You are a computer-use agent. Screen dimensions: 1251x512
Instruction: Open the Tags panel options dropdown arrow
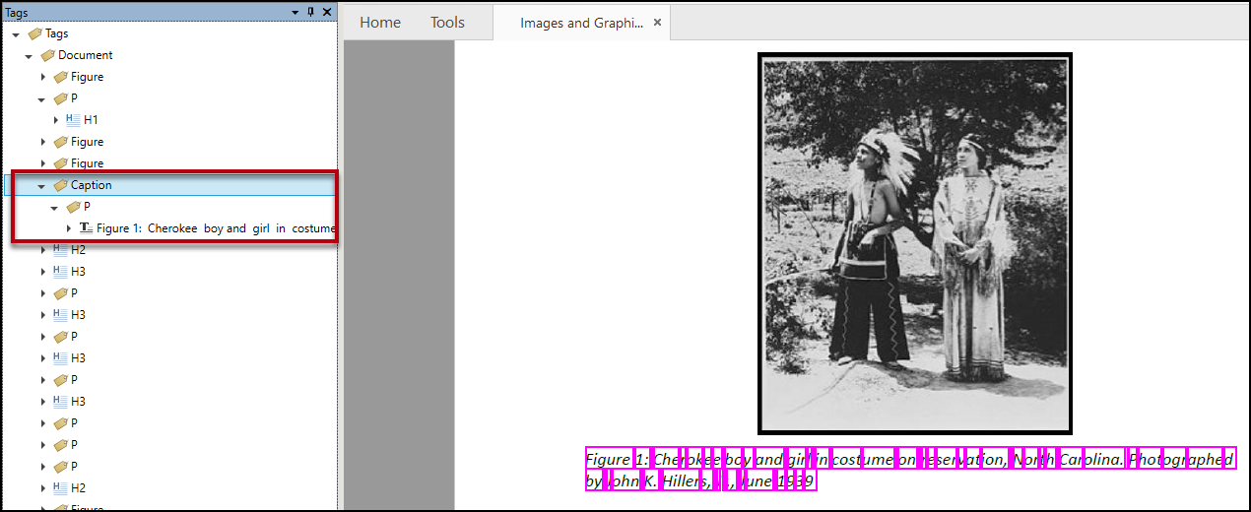click(x=295, y=12)
